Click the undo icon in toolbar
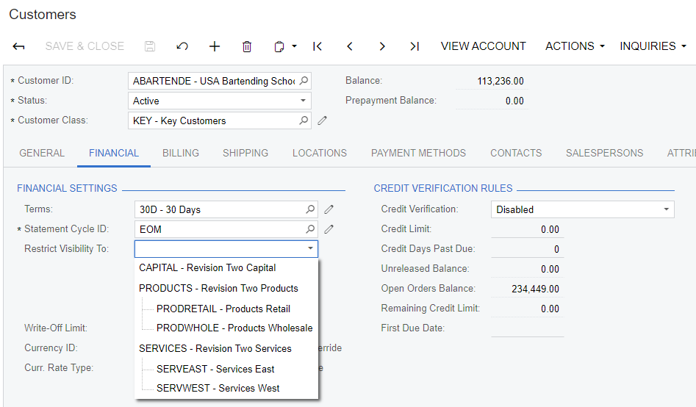The image size is (696, 407). (x=182, y=46)
